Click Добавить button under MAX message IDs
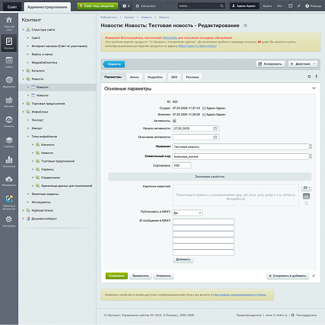The height and width of the screenshot is (325, 325). coord(183,259)
